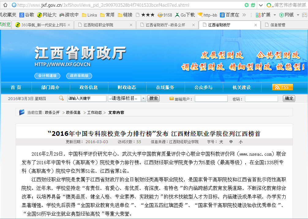This screenshot has width=308, height=219.
Task: Expand the 网银 dropdown arrow
Action: (x=298, y=15)
